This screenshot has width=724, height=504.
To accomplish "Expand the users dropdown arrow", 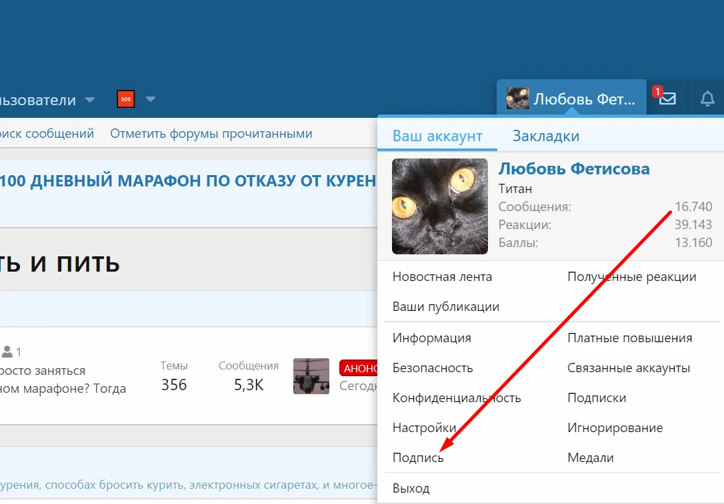I will coord(90,100).
